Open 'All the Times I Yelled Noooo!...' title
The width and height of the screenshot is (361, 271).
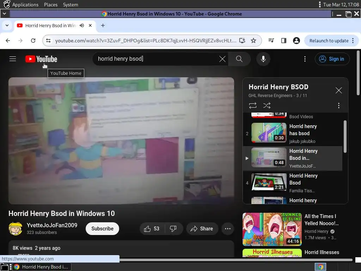point(322,219)
